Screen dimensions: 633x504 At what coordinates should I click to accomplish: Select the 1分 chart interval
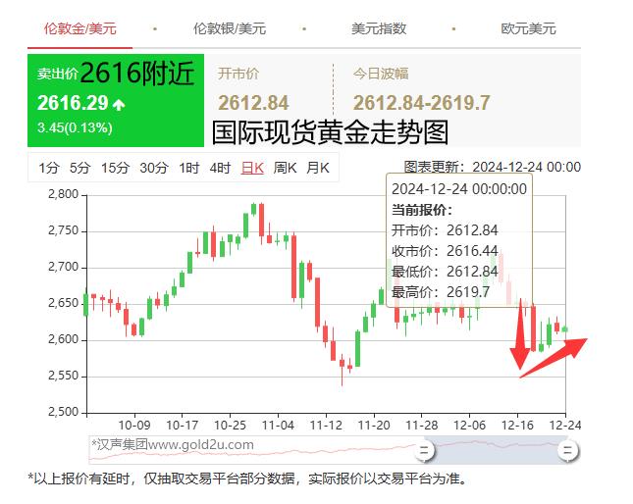49,168
